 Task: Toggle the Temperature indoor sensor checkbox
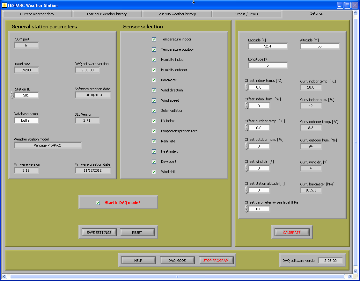154,39
